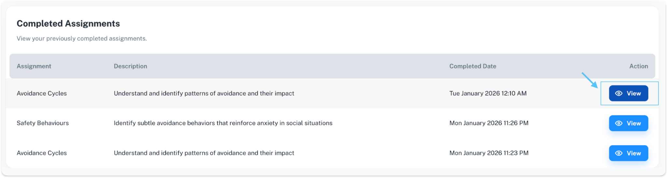Click the Avoidance Cycles name completed Monday 11:23 PM
Image resolution: width=667 pixels, height=178 pixels.
click(x=42, y=153)
